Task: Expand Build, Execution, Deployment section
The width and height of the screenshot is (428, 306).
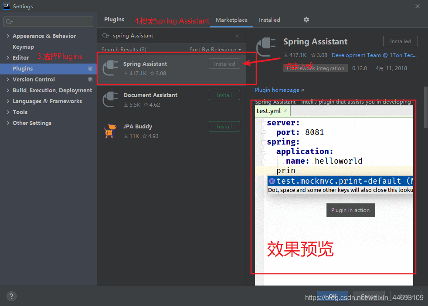Action: coord(8,90)
